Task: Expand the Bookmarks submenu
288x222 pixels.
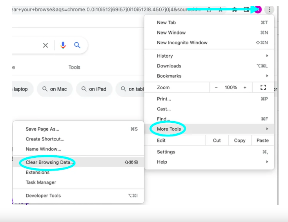Action: [x=210, y=76]
